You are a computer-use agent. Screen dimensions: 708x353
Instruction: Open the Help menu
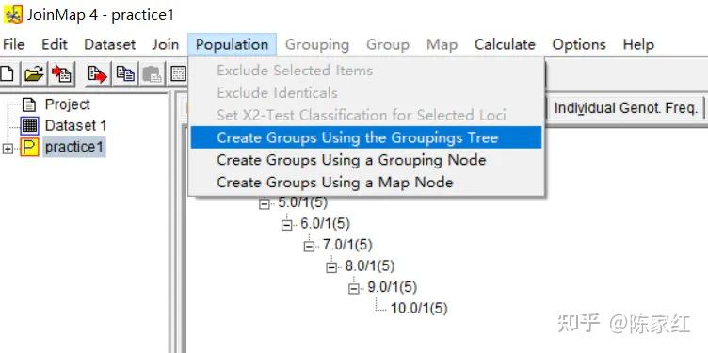pos(638,44)
